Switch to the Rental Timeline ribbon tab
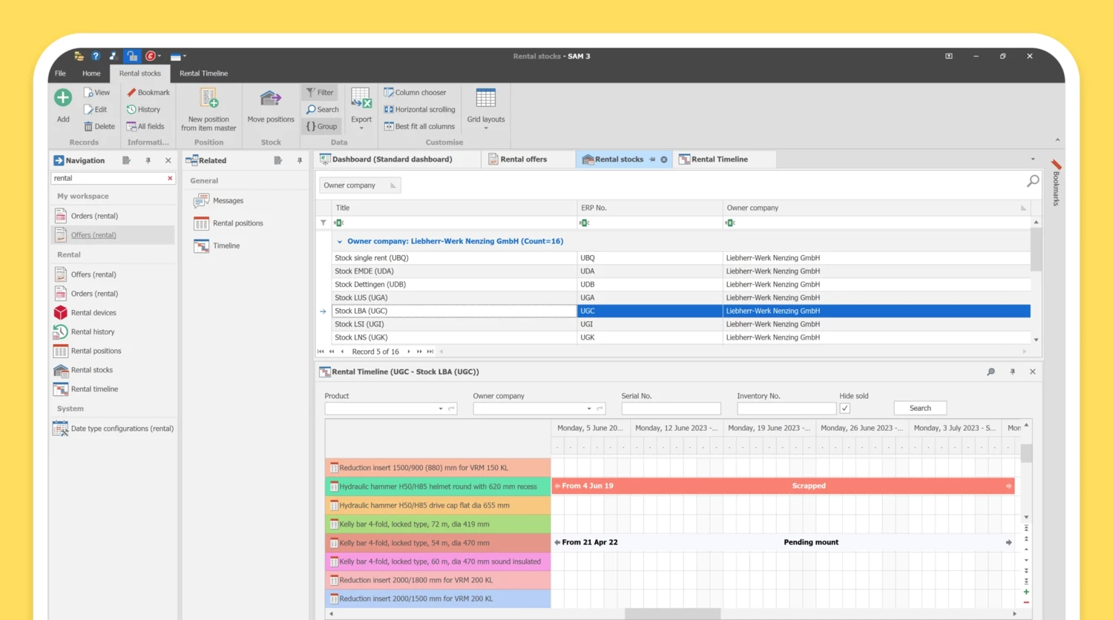This screenshot has width=1113, height=620. 203,73
